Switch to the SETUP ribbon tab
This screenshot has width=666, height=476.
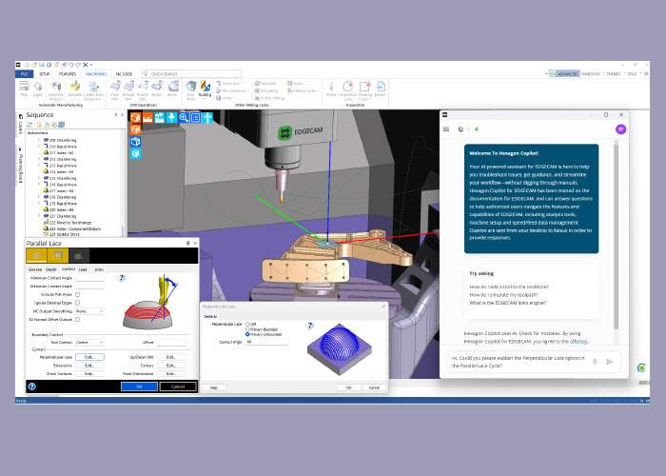pyautogui.click(x=44, y=74)
